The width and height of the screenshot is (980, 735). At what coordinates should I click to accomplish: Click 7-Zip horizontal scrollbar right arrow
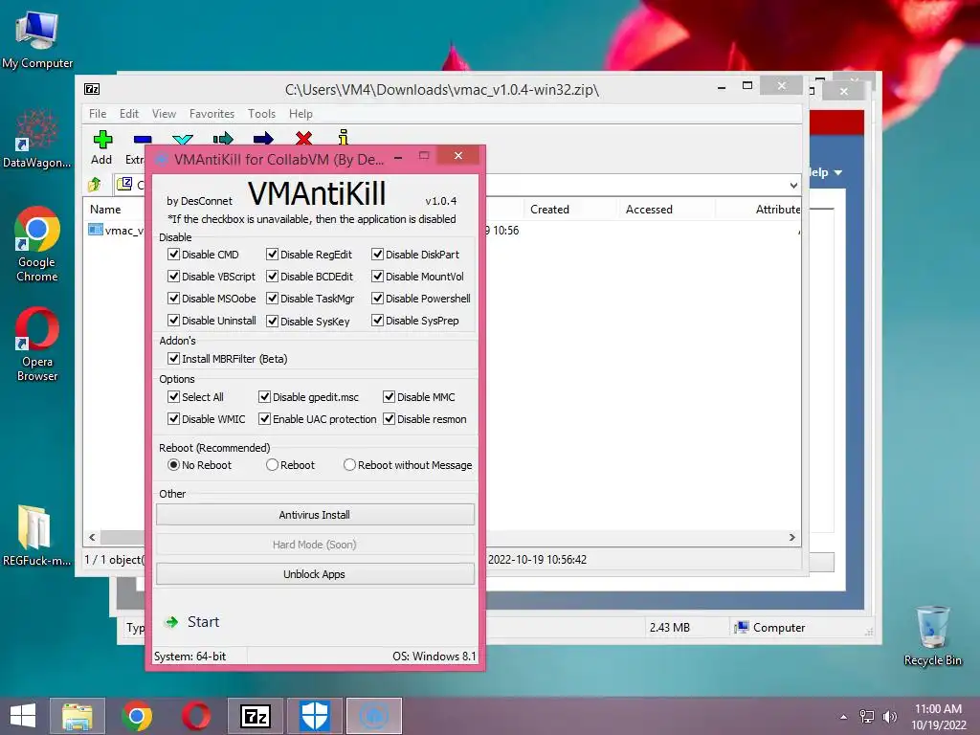point(792,538)
